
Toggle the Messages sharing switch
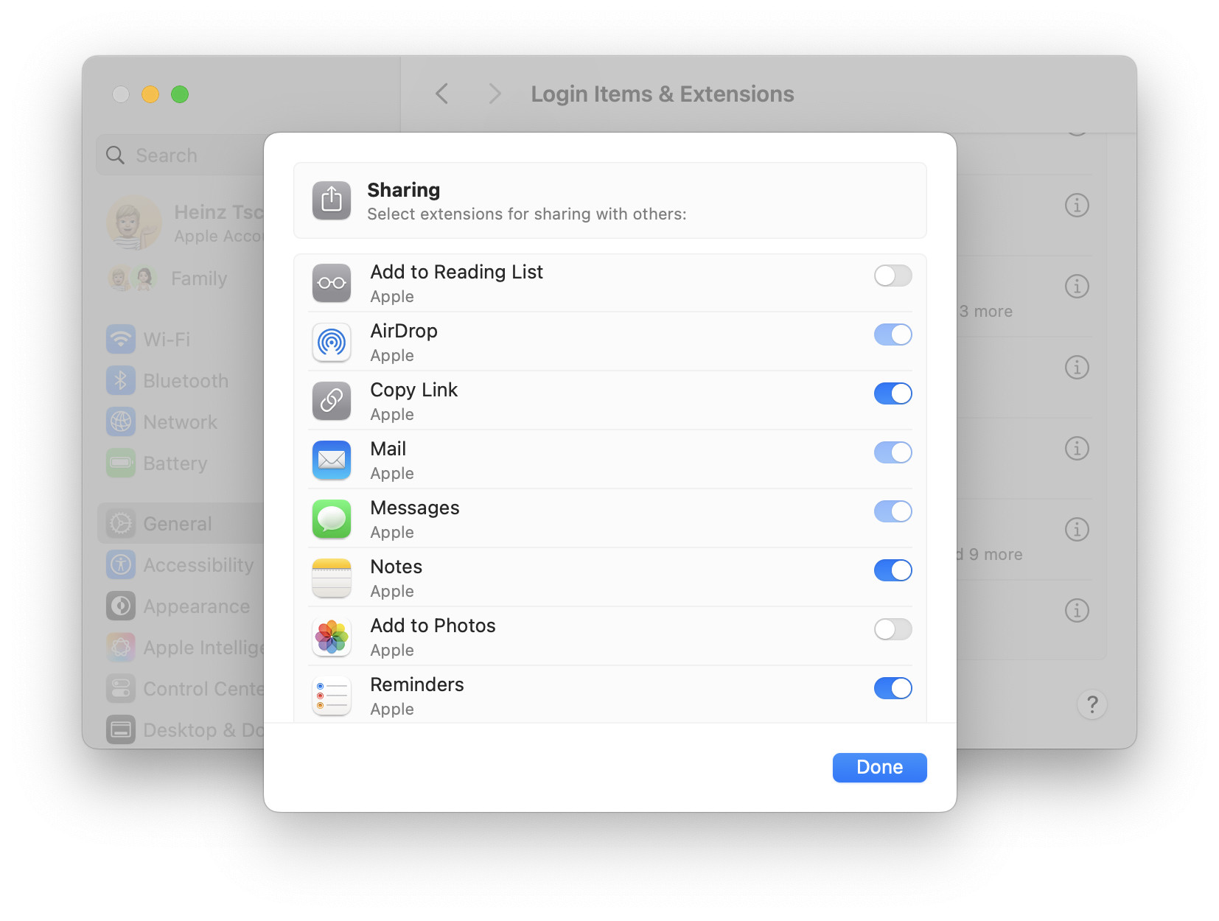click(x=893, y=511)
